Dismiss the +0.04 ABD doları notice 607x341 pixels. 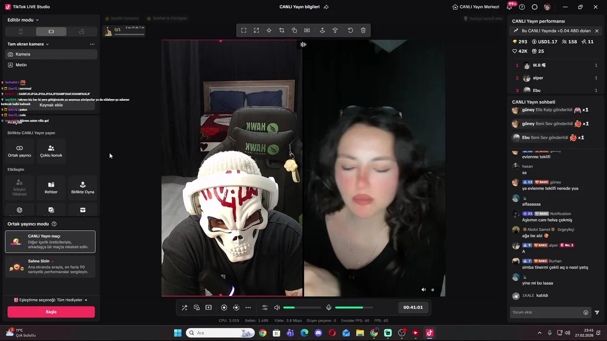point(597,31)
